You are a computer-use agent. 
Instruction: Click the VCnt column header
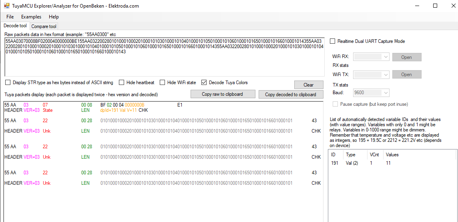point(376,155)
